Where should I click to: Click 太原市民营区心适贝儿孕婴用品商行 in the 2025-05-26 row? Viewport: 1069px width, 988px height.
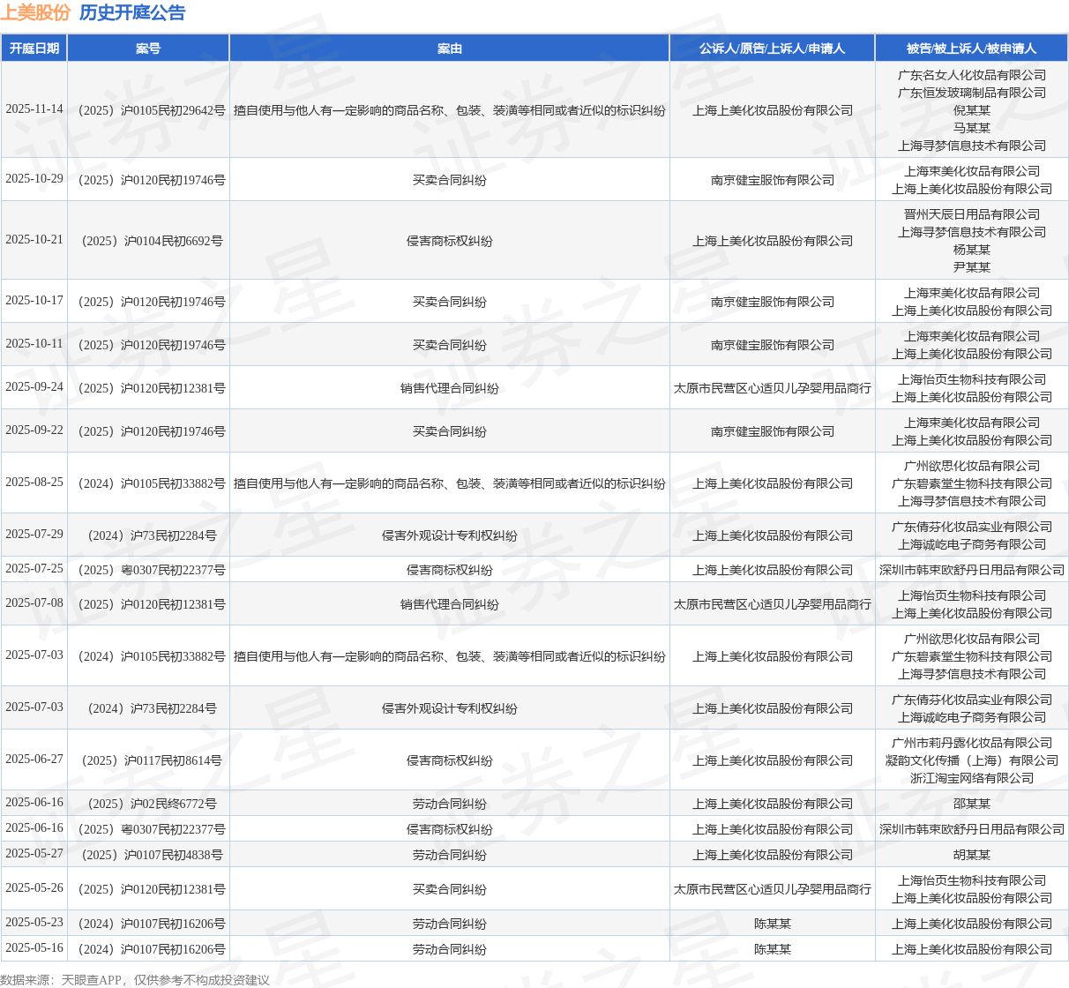pyautogui.click(x=773, y=889)
